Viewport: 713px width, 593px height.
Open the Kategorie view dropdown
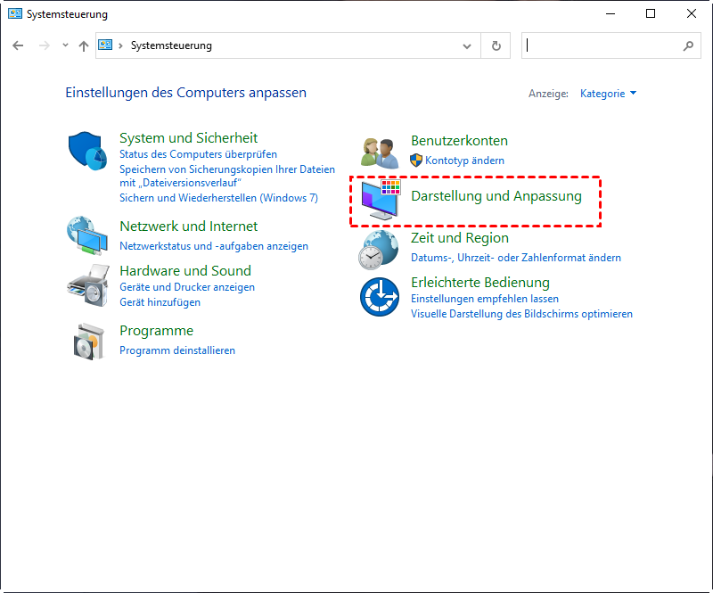608,94
